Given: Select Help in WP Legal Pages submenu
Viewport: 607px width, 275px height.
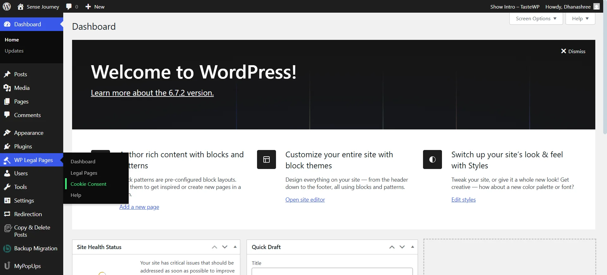Looking at the screenshot, I should coord(76,195).
